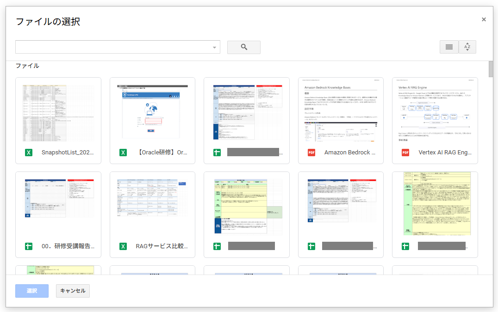Screen dimensions: 498x312
Task: Click Excel icon beside 【Oracle研修】 file
Action: (x=123, y=153)
